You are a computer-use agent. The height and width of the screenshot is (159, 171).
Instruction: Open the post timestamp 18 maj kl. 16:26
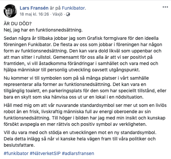34,14
